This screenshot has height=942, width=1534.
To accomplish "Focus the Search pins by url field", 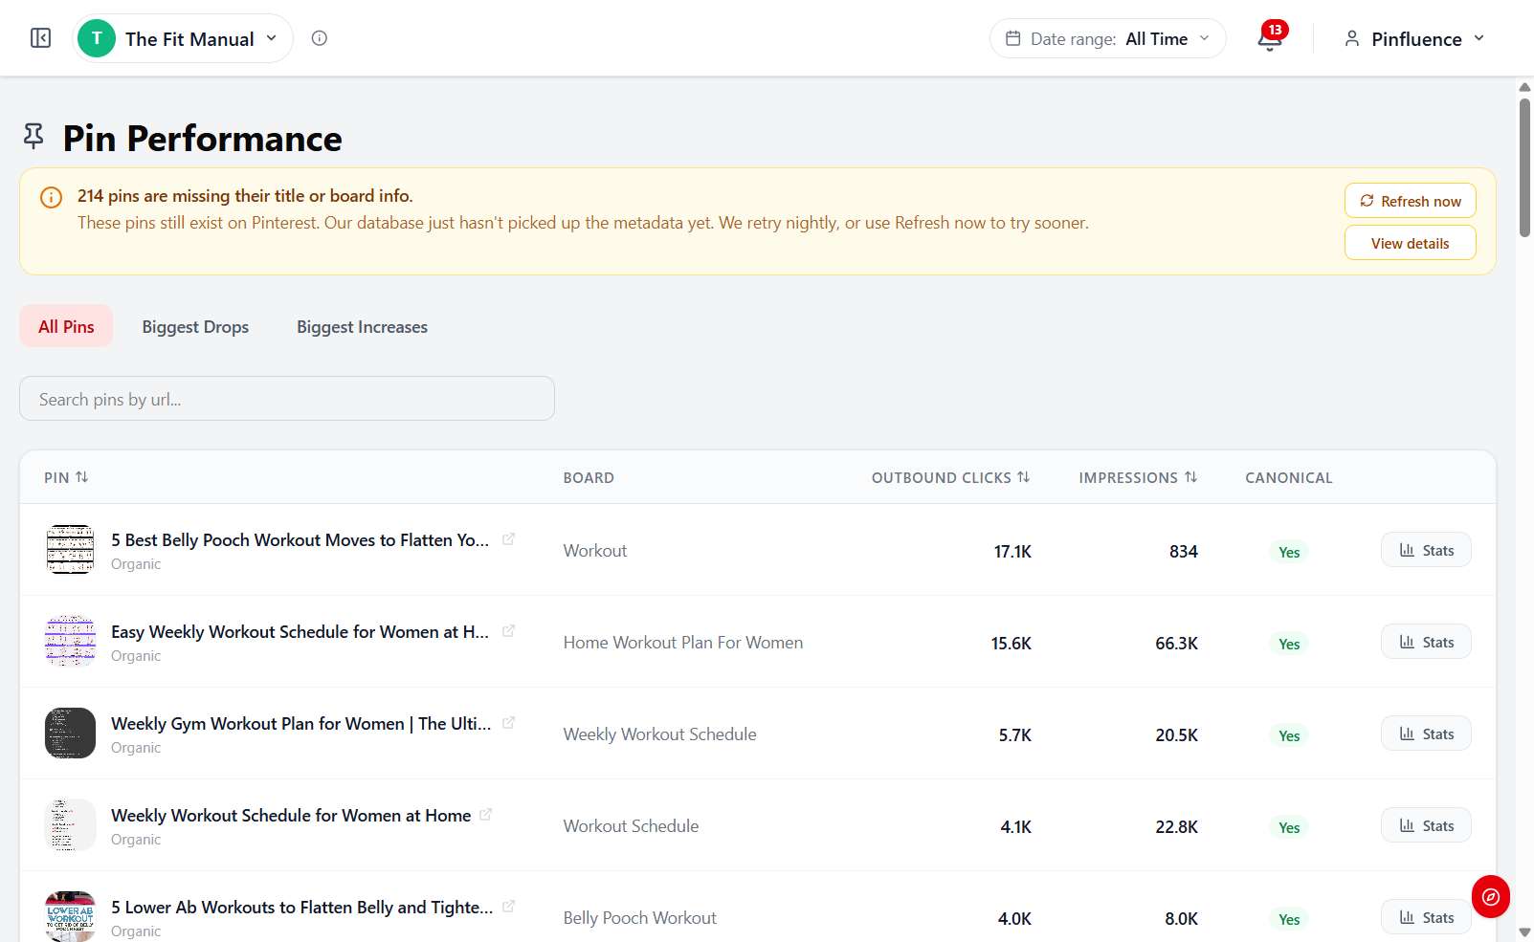I will (x=287, y=399).
